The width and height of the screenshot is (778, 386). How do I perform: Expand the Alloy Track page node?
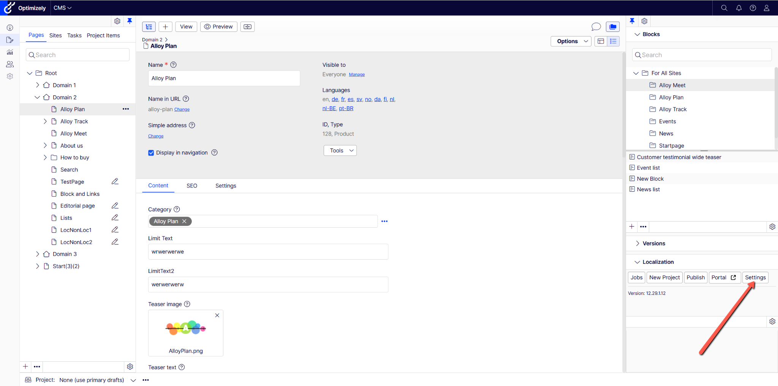click(45, 121)
